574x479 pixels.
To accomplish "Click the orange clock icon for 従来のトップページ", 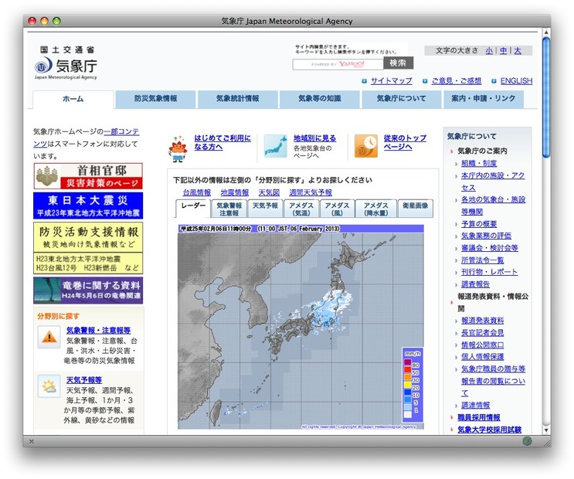I will pos(366,145).
